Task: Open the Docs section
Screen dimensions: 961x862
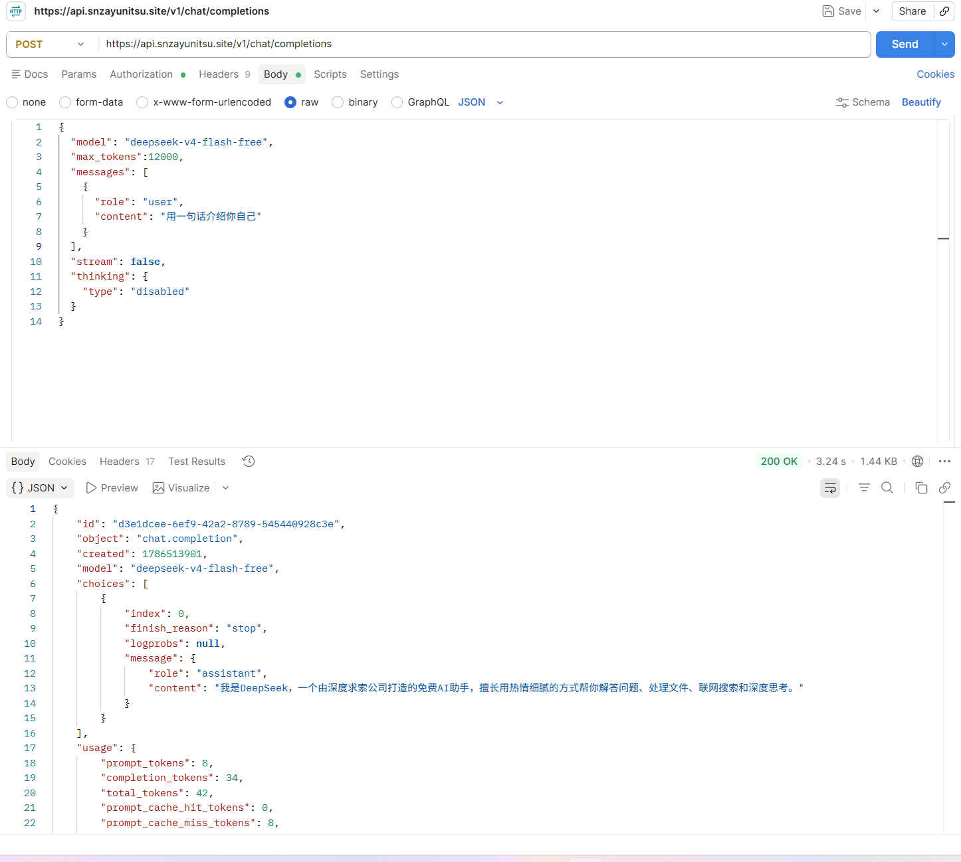Action: point(30,74)
